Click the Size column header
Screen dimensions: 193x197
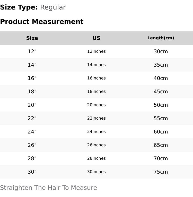coord(32,38)
